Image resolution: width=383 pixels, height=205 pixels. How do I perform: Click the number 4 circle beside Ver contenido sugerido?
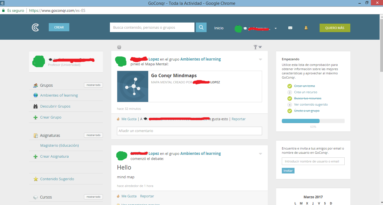(289, 104)
